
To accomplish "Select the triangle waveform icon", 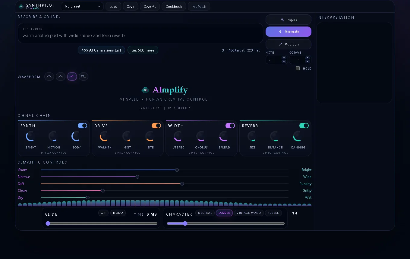I will [x=61, y=76].
